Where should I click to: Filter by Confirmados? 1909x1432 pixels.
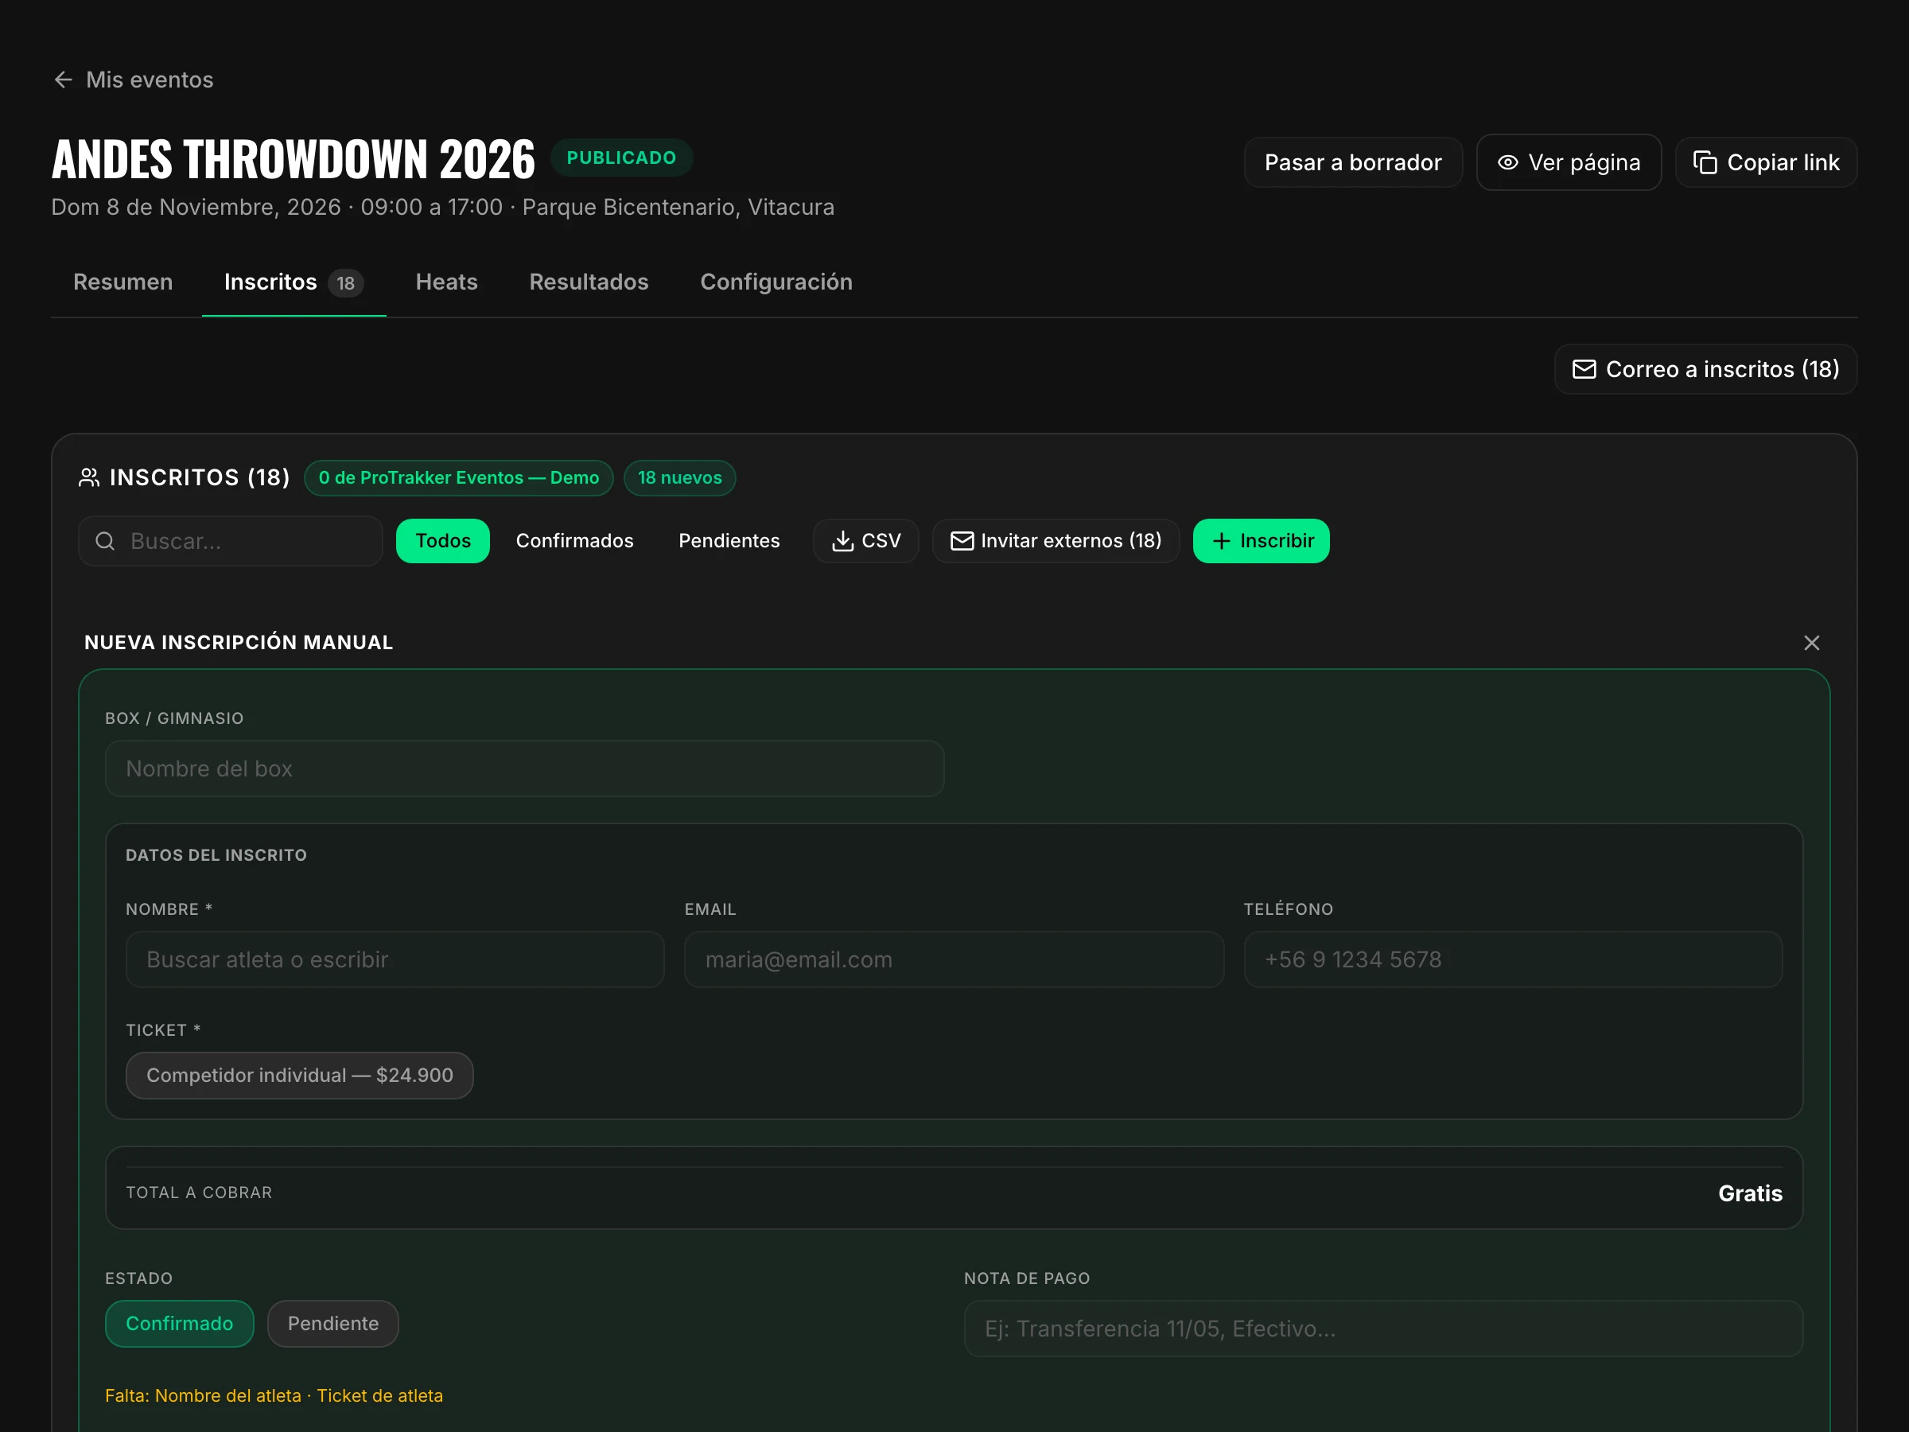575,541
